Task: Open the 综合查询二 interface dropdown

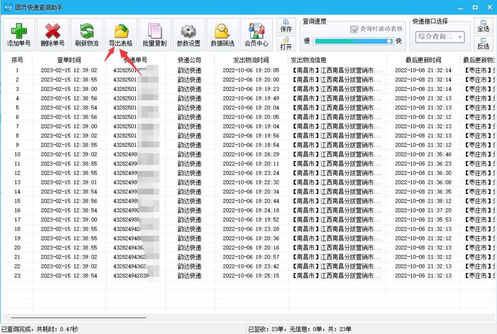Action: 440,37
